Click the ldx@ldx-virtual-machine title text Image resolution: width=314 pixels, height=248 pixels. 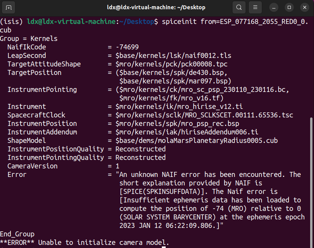click(x=157, y=7)
